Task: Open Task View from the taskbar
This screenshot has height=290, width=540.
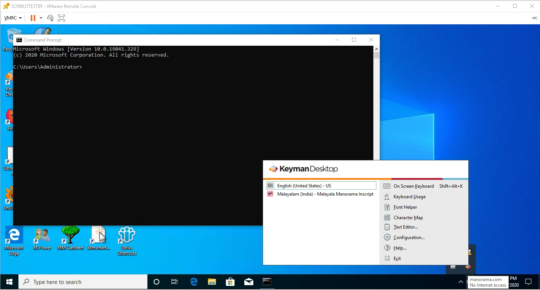Action: pyautogui.click(x=174, y=282)
